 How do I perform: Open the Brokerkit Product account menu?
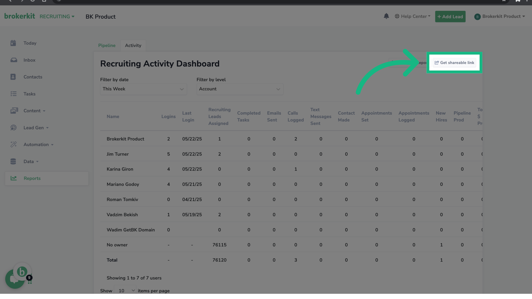[x=500, y=17]
